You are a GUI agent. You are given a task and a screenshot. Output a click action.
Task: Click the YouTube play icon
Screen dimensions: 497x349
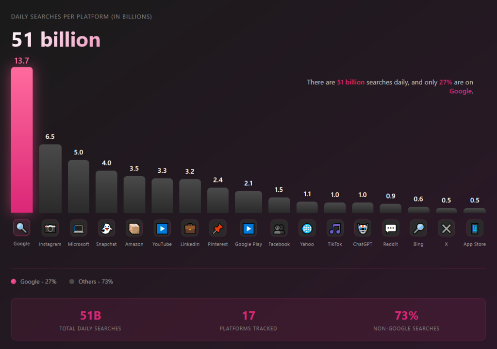tap(162, 229)
